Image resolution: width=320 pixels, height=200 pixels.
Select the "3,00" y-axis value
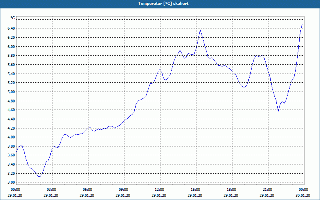(11, 182)
